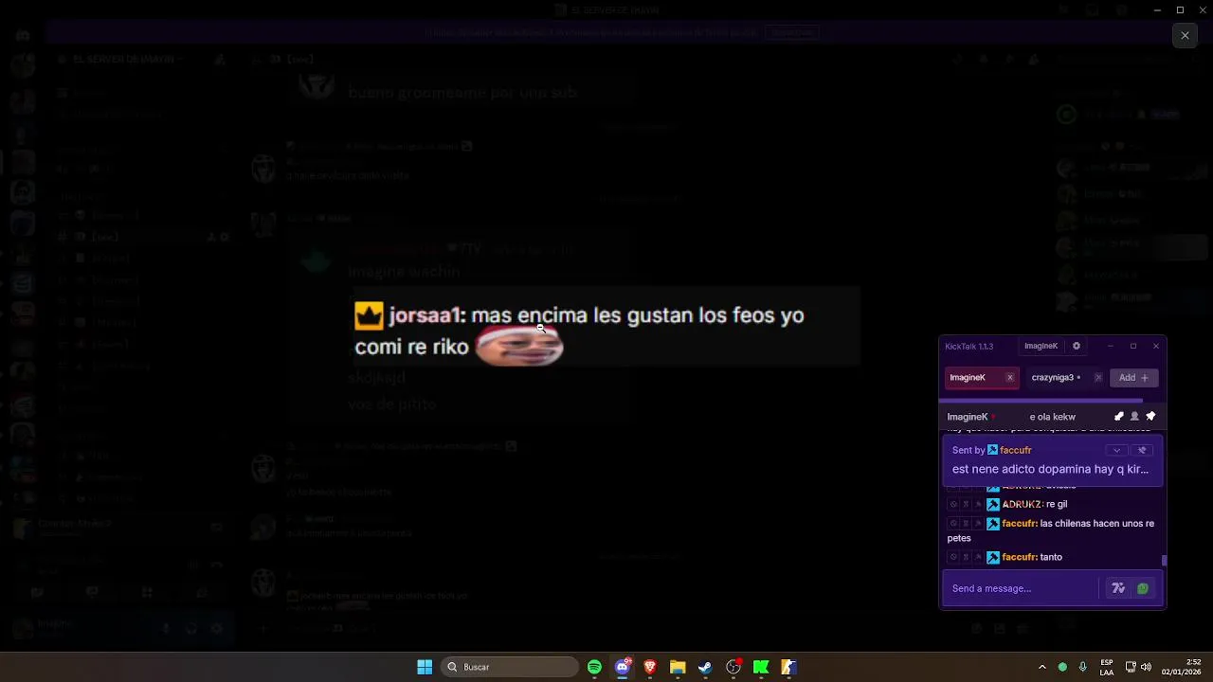Ban faccufr on the 'tanto' message row
This screenshot has width=1213, height=682.
(953, 557)
